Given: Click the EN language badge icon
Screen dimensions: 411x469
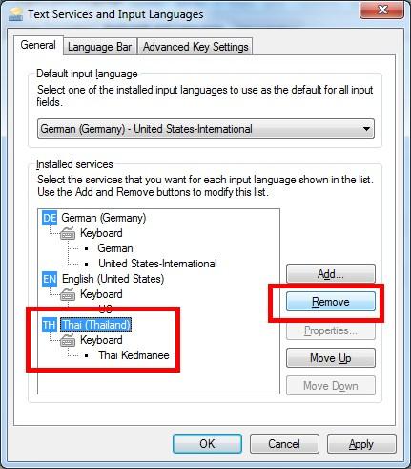Looking at the screenshot, I should 50,279.
